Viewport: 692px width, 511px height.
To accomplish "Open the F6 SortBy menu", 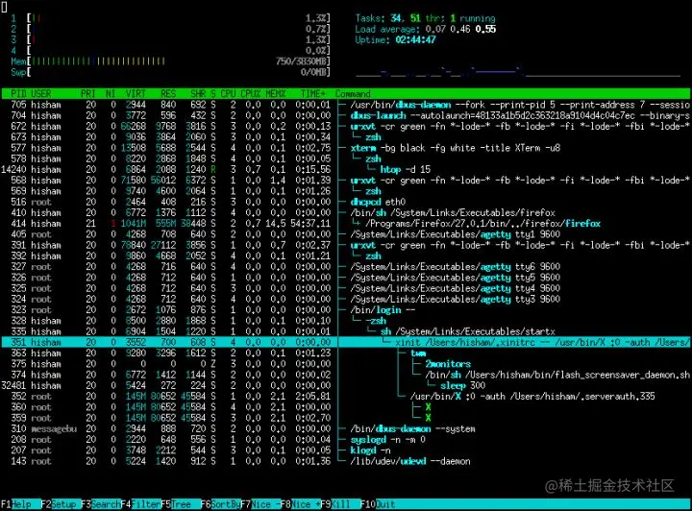I will (220, 504).
